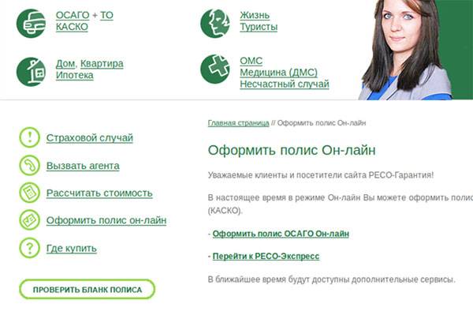Click the phone handset call agent icon

pos(30,165)
